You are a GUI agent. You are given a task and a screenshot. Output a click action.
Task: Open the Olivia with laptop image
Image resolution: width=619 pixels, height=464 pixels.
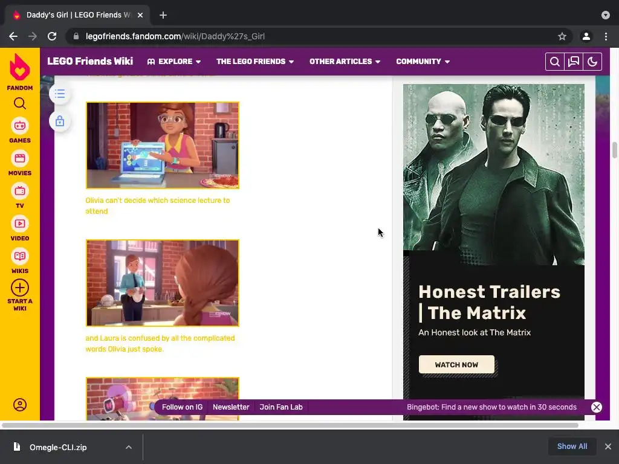[x=163, y=145]
